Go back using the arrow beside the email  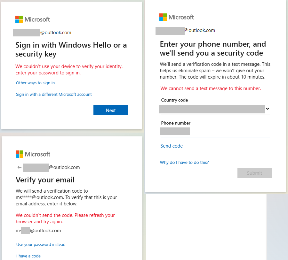(x=20, y=167)
